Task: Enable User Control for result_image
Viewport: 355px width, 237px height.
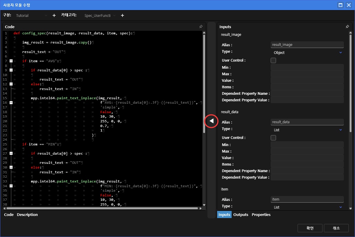Action: [273, 60]
